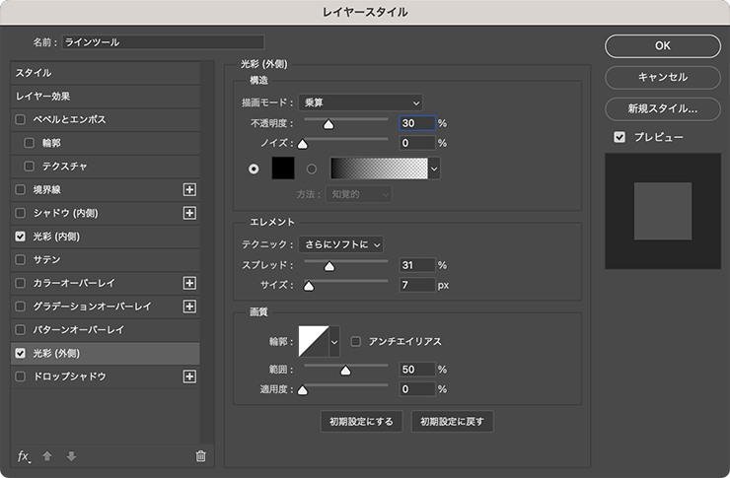The height and width of the screenshot is (478, 730).
Task: Click the 不透明度 slider handle
Action: coord(328,124)
